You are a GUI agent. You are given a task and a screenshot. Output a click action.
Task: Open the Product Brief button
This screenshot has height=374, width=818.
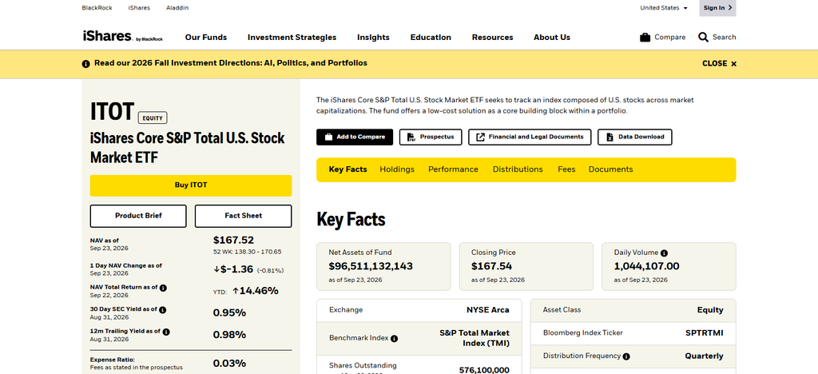(x=138, y=216)
